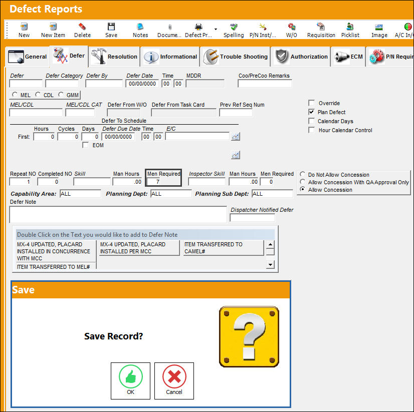Click the Defer Note text area
The width and height of the screenshot is (414, 412).
click(118, 214)
